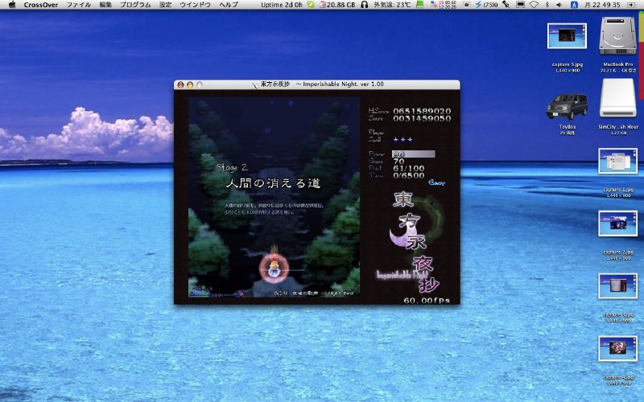The image size is (644, 402).
Task: Click the Stage 2 title text
Action: [232, 167]
